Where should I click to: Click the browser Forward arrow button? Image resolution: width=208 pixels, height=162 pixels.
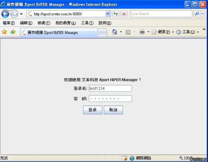(x=14, y=14)
